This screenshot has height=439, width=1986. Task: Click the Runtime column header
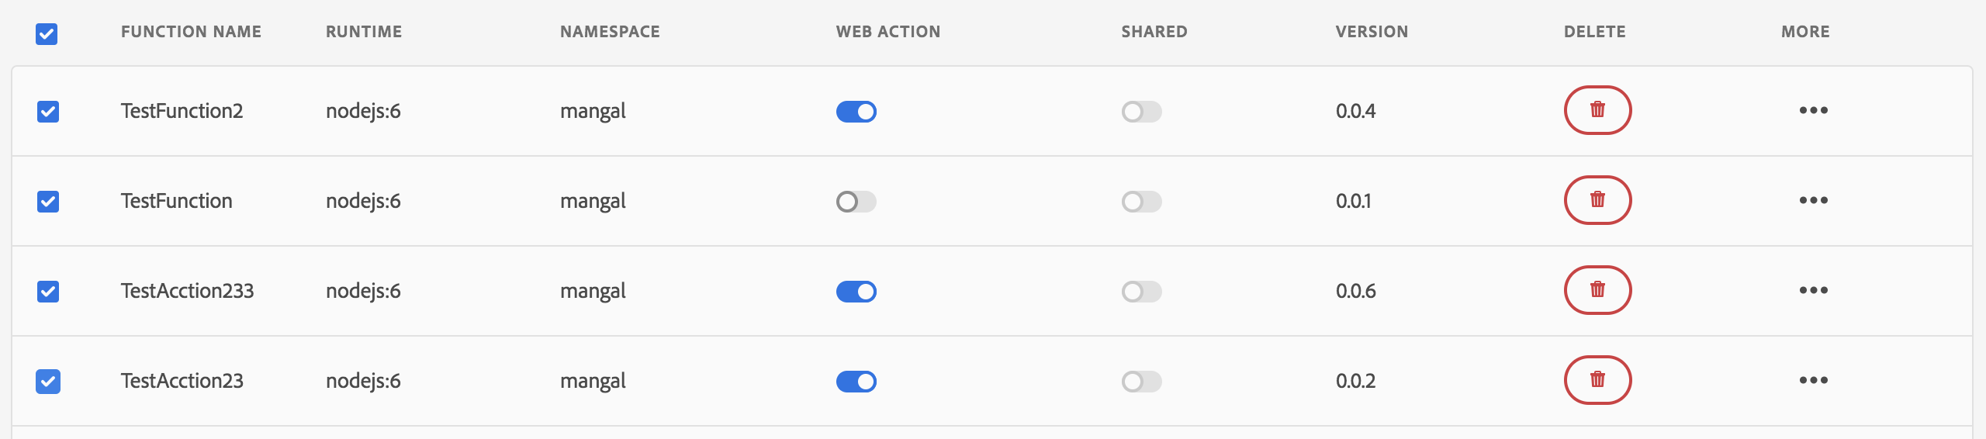364,32
